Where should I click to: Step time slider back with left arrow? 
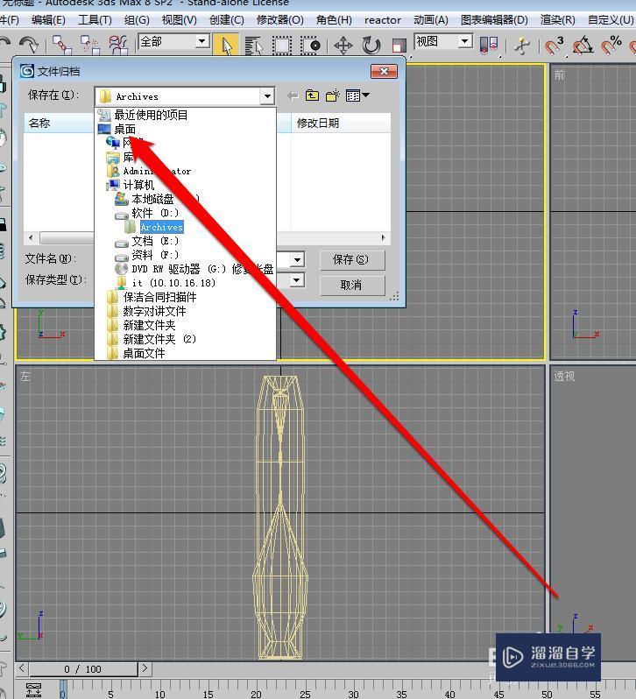point(22,668)
